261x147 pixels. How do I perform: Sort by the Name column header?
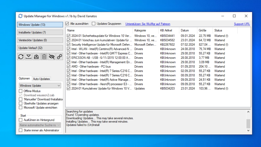point(99,30)
